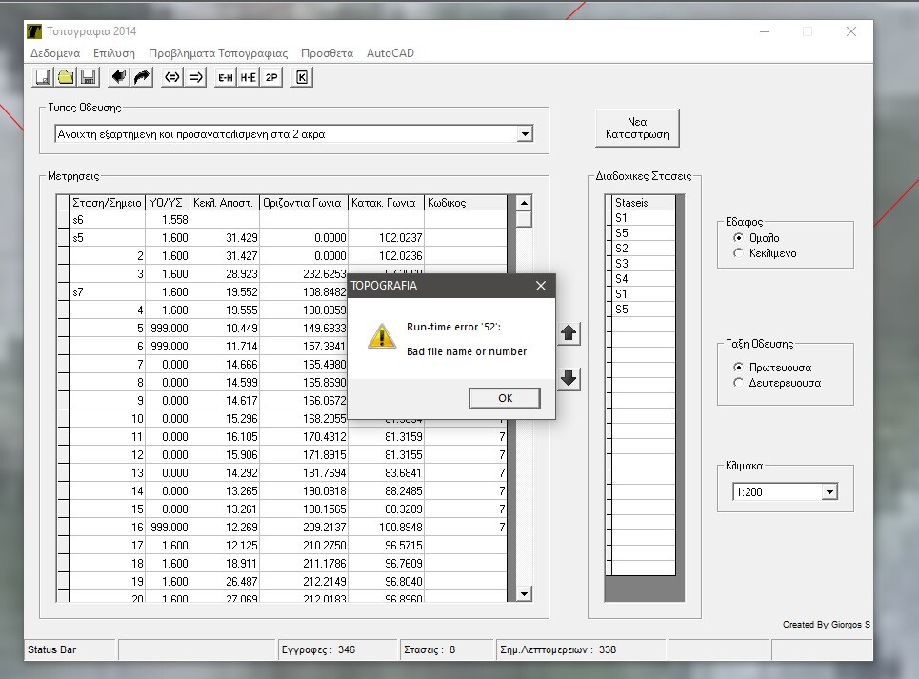Close the TOPOGRAFIA error dialog with X
Screen dimensions: 919x679
[x=540, y=286]
